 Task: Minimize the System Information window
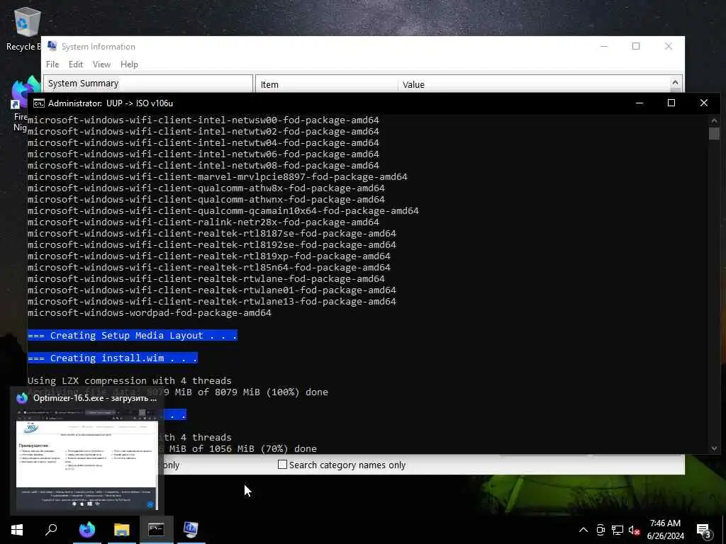pyautogui.click(x=604, y=46)
